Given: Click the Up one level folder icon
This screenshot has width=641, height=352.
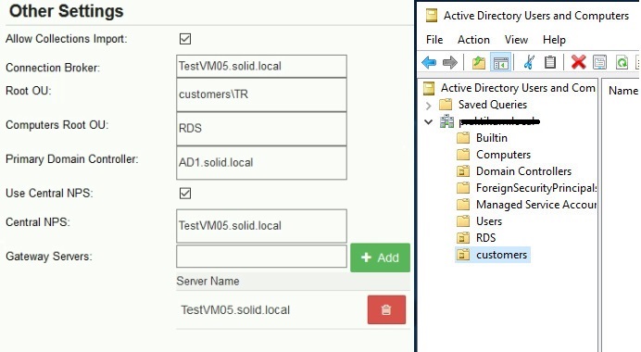Looking at the screenshot, I should coord(479,63).
